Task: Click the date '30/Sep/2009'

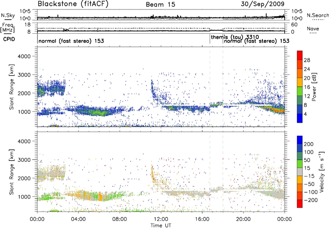Action: click(x=262, y=4)
